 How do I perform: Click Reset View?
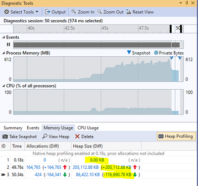point(140,12)
